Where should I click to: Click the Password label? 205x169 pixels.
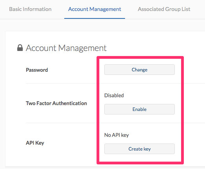37,70
